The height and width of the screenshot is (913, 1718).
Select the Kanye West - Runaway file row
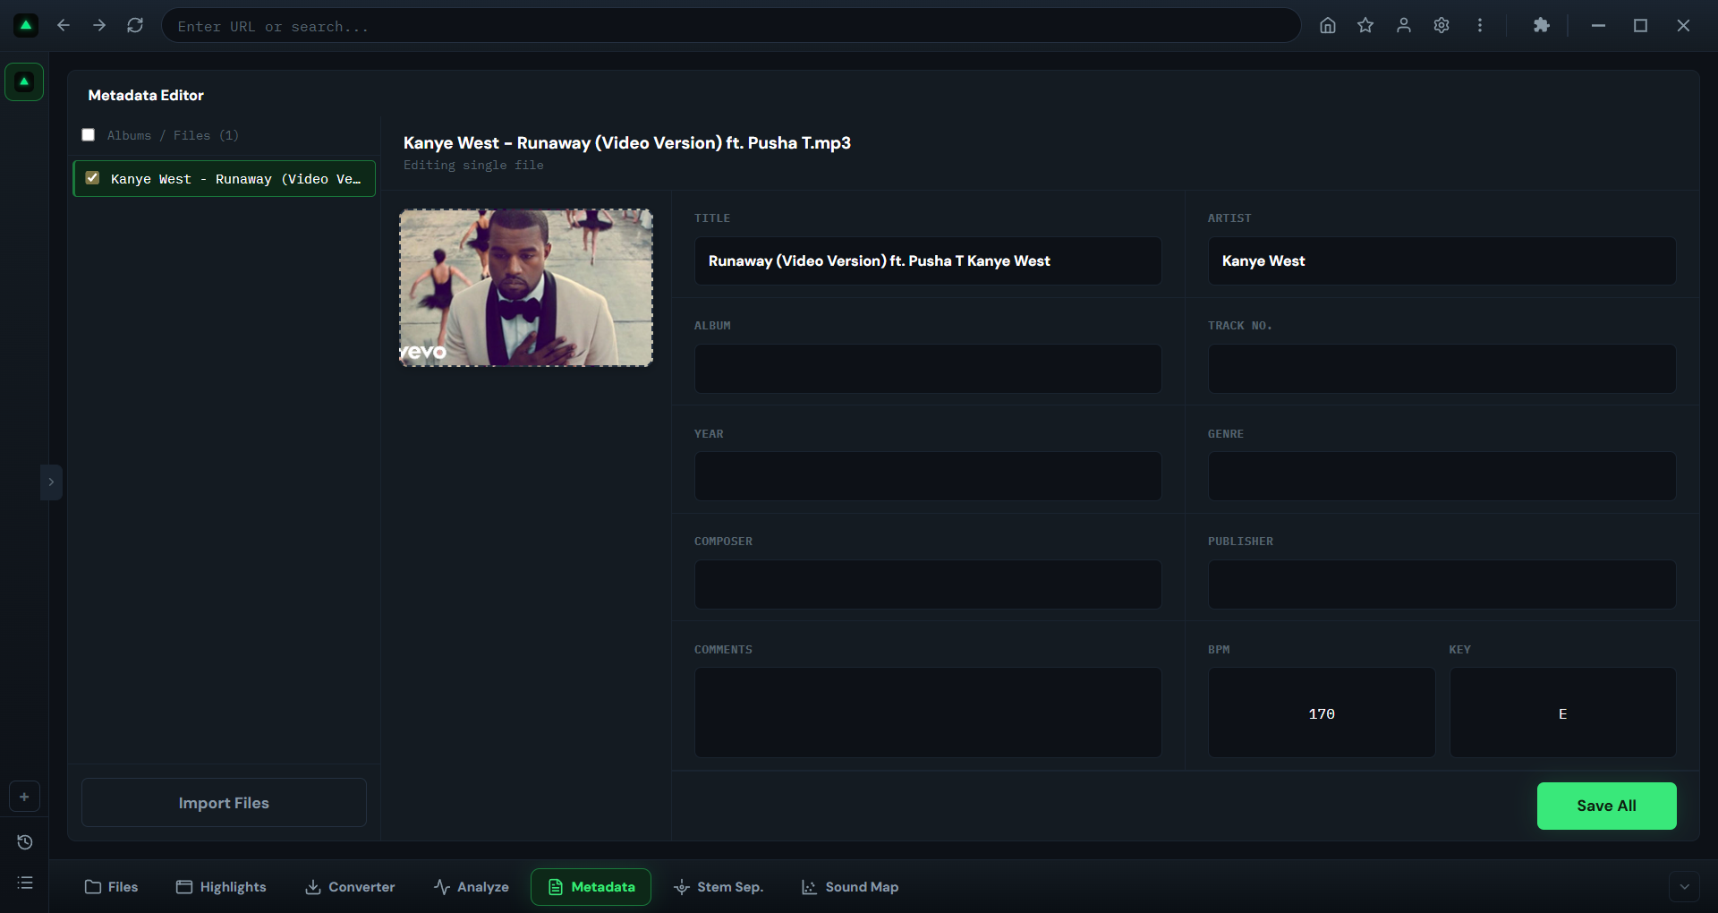(224, 179)
